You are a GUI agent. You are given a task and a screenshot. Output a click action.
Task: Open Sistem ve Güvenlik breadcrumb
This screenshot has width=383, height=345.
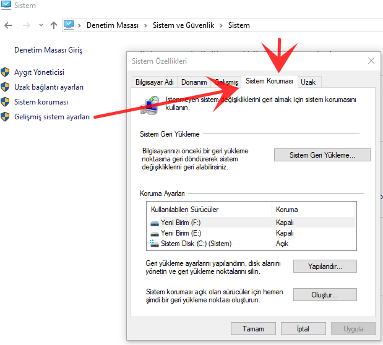tap(183, 25)
